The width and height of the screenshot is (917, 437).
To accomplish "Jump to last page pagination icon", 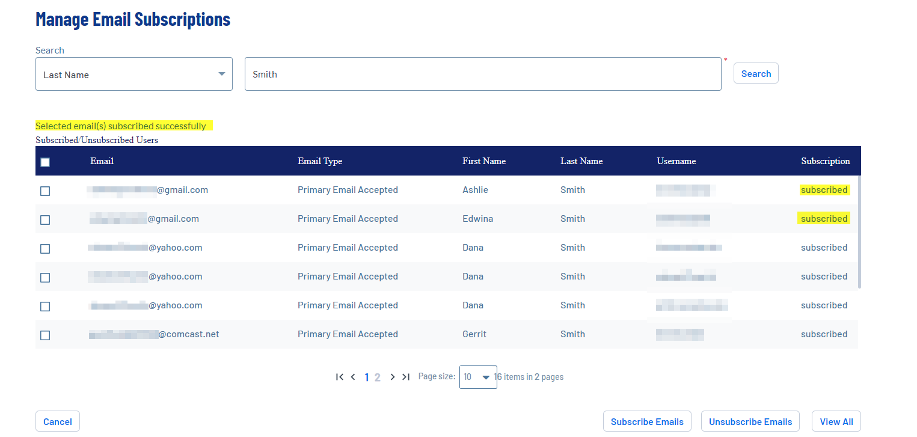I will (x=406, y=377).
